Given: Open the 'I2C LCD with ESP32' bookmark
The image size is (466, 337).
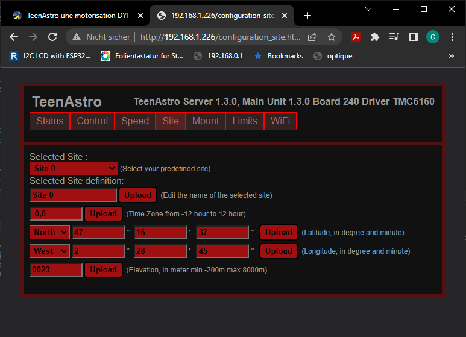Looking at the screenshot, I should 50,56.
